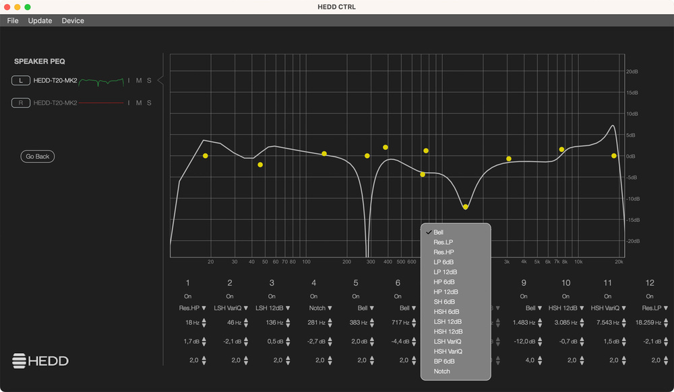Increase band 9 Q 4,0 up arrow

(540, 358)
